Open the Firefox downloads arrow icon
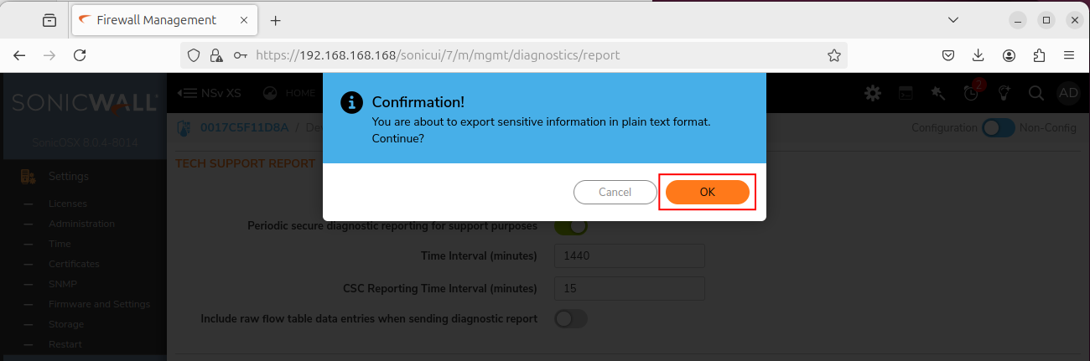This screenshot has height=361, width=1090. coord(978,55)
